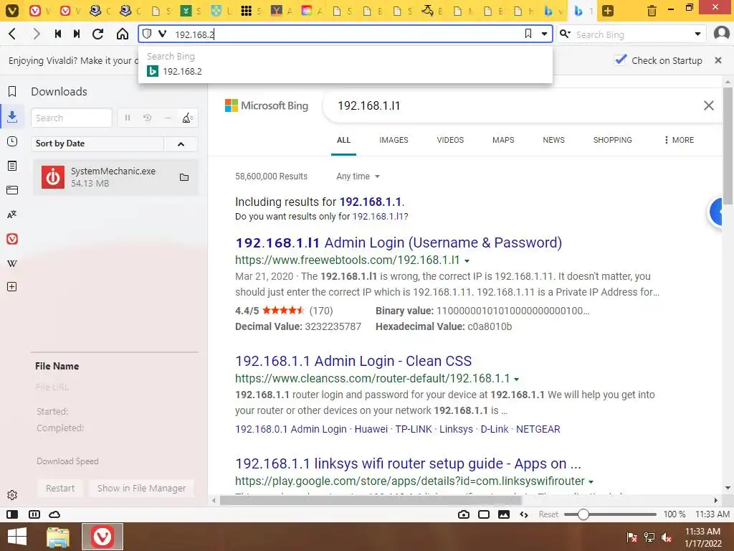
Task: Uncheck the Check on Startup checkbox
Action: pyautogui.click(x=620, y=60)
